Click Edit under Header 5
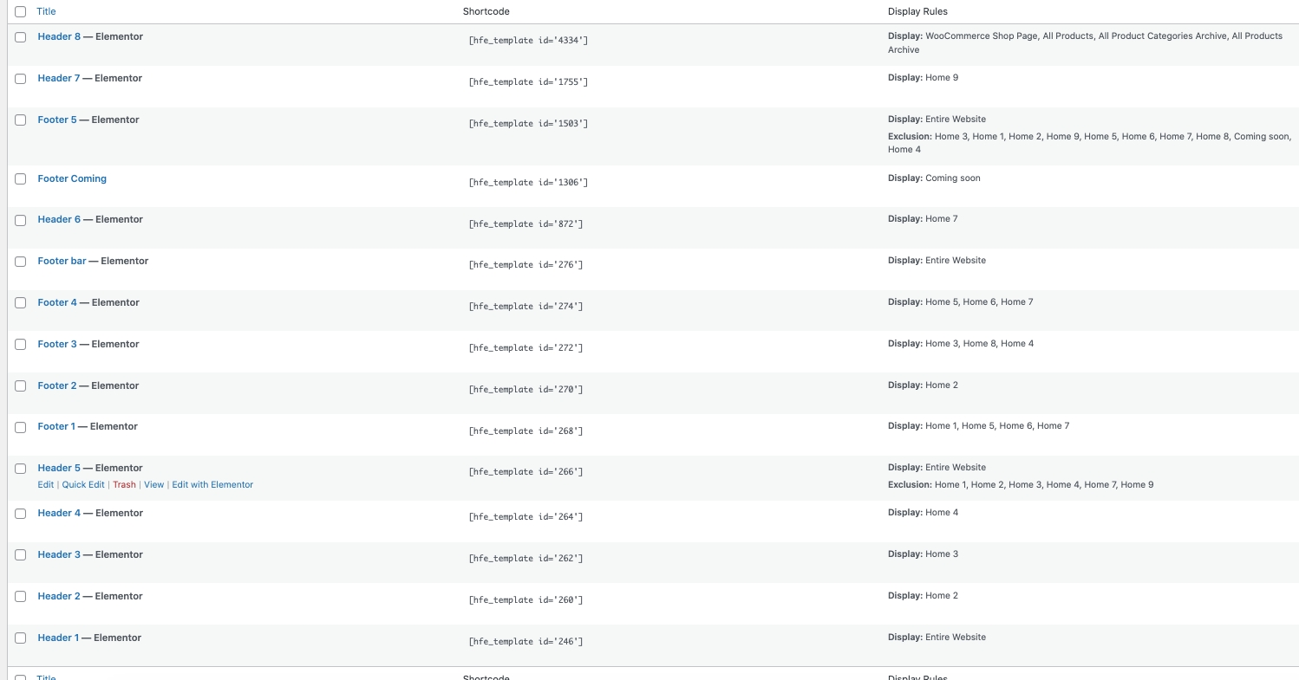Image resolution: width=1299 pixels, height=680 pixels. click(45, 485)
